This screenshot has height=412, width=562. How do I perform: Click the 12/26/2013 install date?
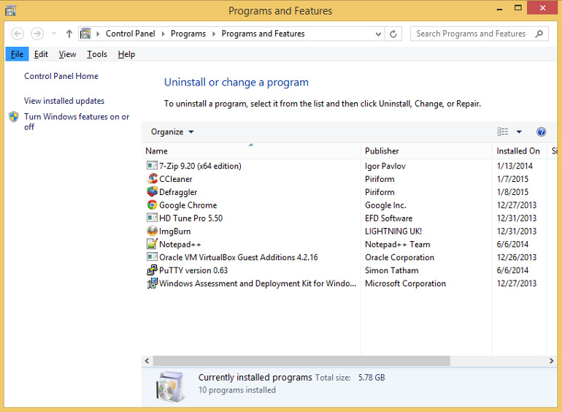517,257
